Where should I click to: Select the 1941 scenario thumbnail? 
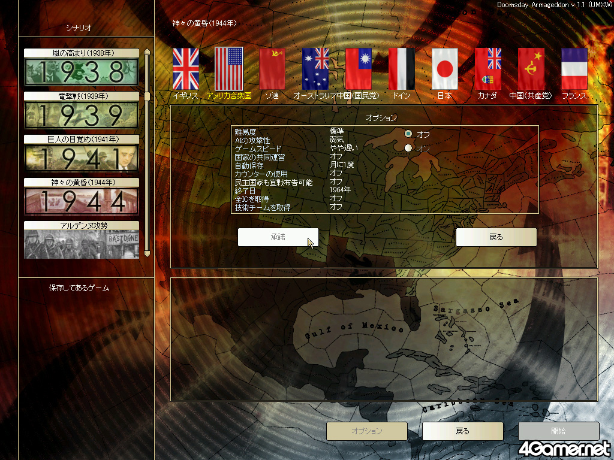82,158
